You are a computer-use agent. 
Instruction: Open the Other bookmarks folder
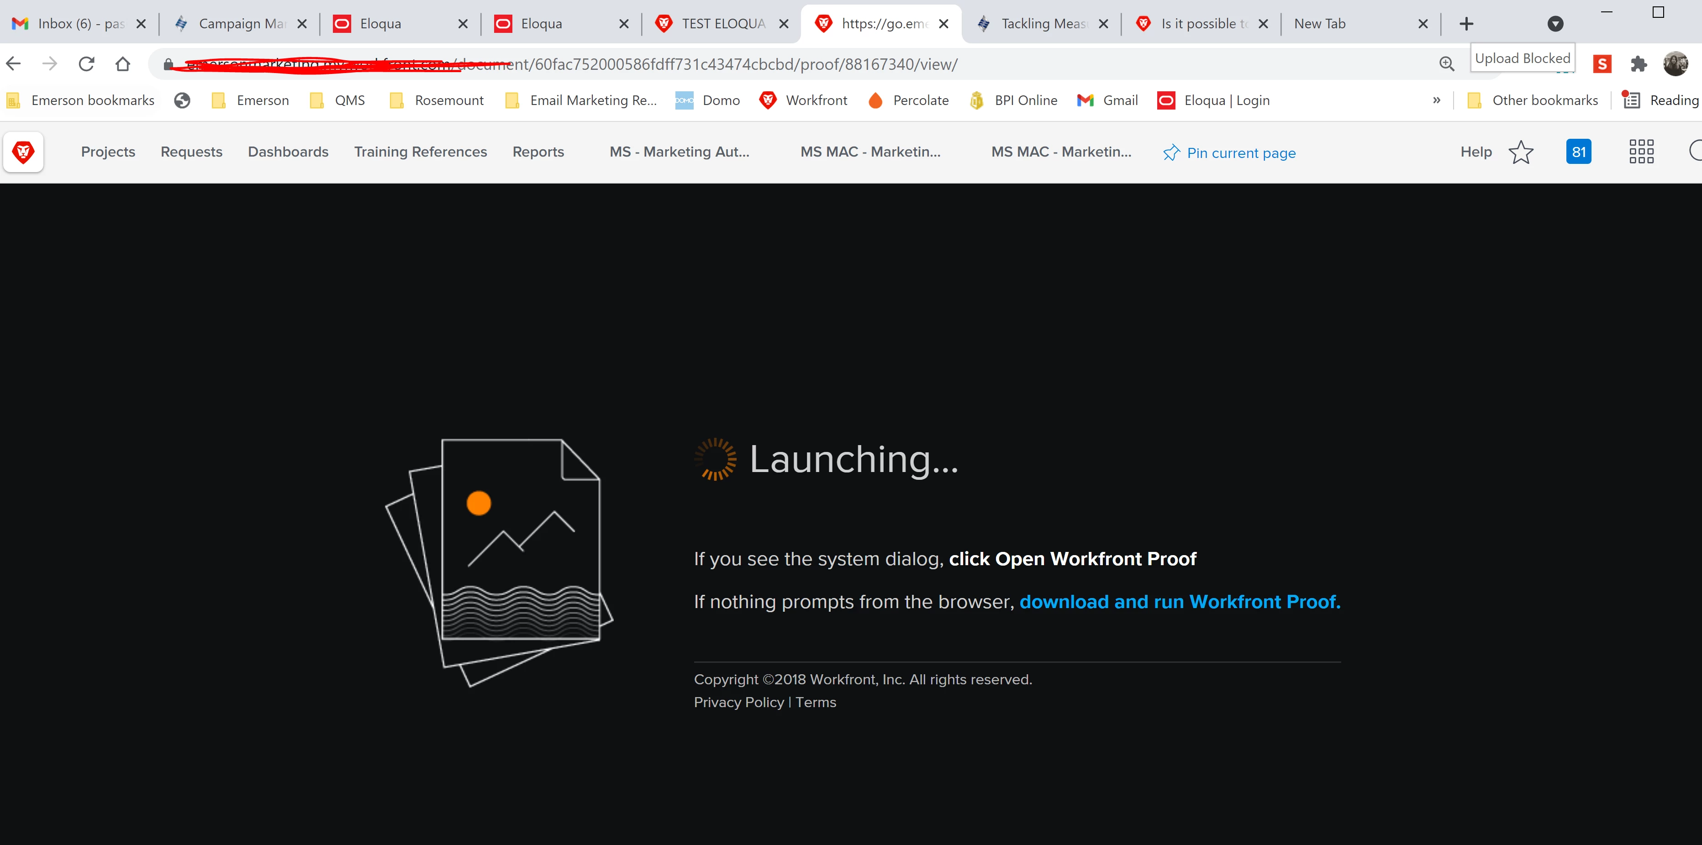(1532, 100)
